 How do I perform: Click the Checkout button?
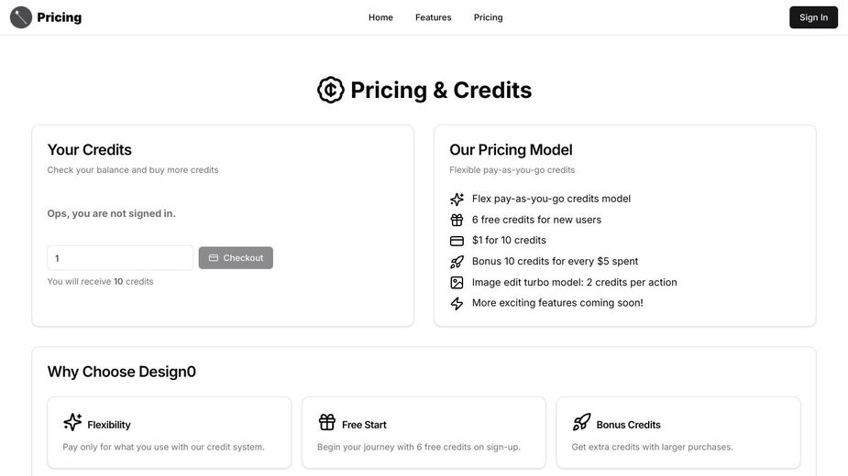click(236, 258)
